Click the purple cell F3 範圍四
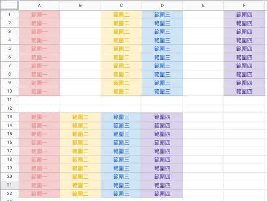The height and width of the screenshot is (201, 267). tap(244, 32)
